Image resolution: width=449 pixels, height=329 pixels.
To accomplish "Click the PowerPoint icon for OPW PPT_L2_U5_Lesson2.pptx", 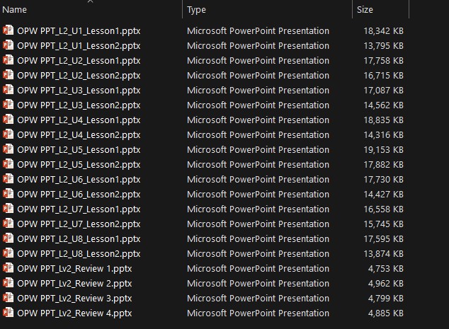I will click(x=8, y=164).
